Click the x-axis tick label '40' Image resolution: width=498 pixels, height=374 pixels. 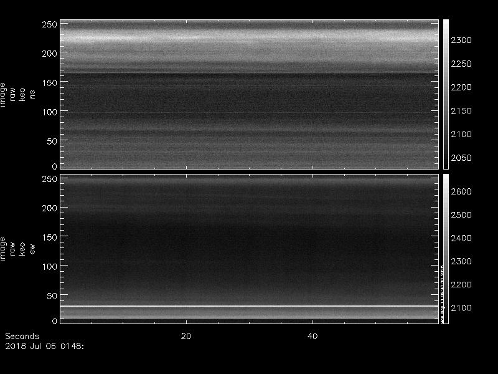pos(312,336)
